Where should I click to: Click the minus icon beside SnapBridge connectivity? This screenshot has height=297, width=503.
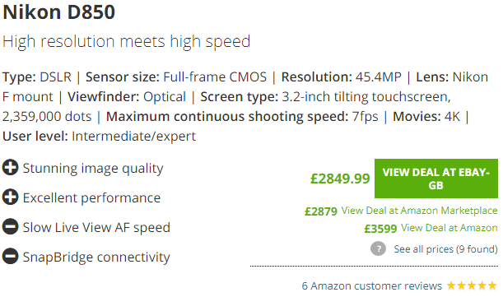[x=10, y=256]
